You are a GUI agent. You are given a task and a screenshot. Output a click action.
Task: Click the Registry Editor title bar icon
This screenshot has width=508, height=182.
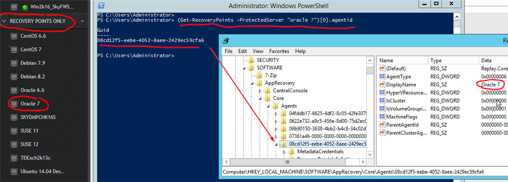227,41
